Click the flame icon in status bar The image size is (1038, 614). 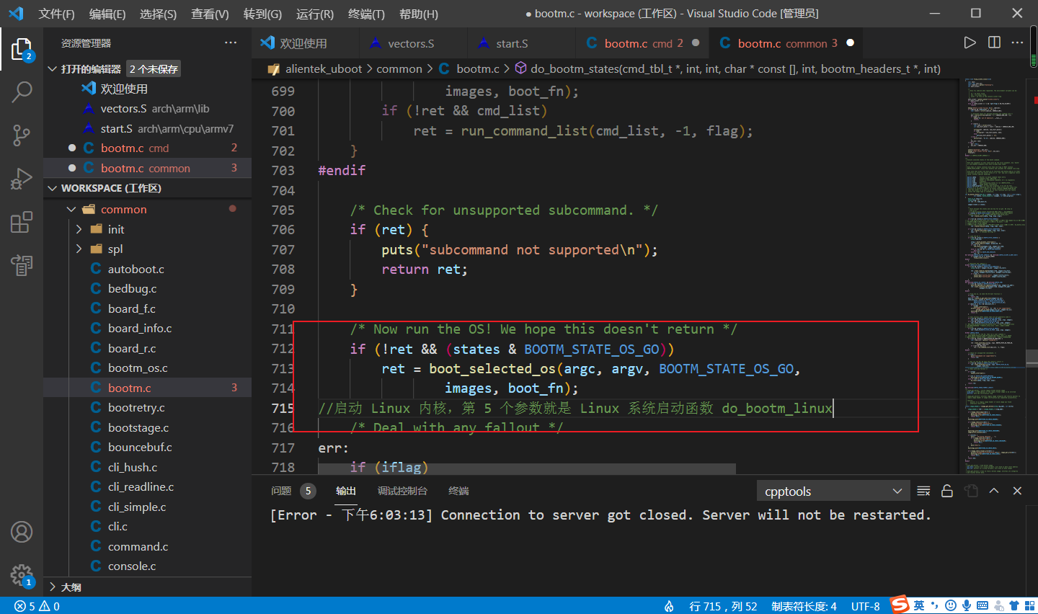[669, 606]
